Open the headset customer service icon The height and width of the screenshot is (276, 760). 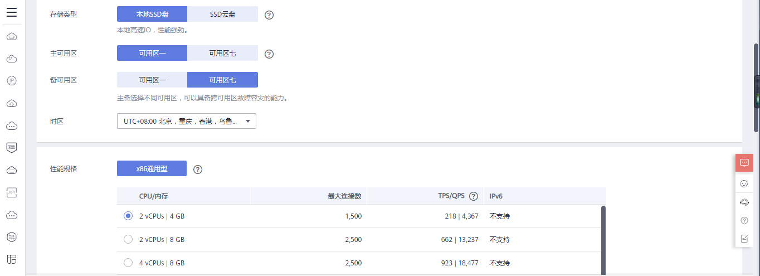[x=744, y=202]
